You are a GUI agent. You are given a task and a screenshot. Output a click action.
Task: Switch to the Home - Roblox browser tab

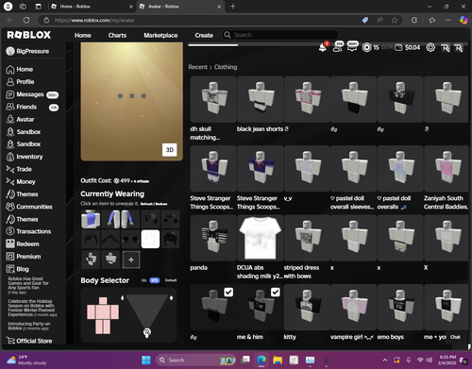[x=92, y=7]
